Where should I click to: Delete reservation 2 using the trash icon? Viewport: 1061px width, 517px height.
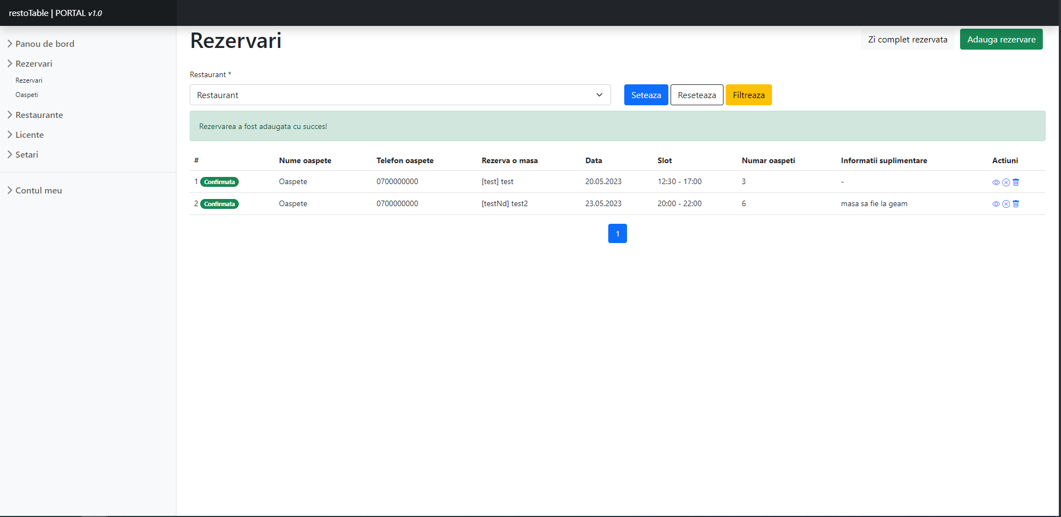point(1016,204)
